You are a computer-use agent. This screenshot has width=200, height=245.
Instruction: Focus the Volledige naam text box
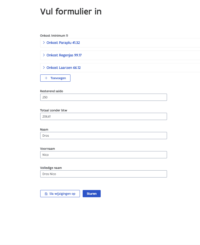103,174
